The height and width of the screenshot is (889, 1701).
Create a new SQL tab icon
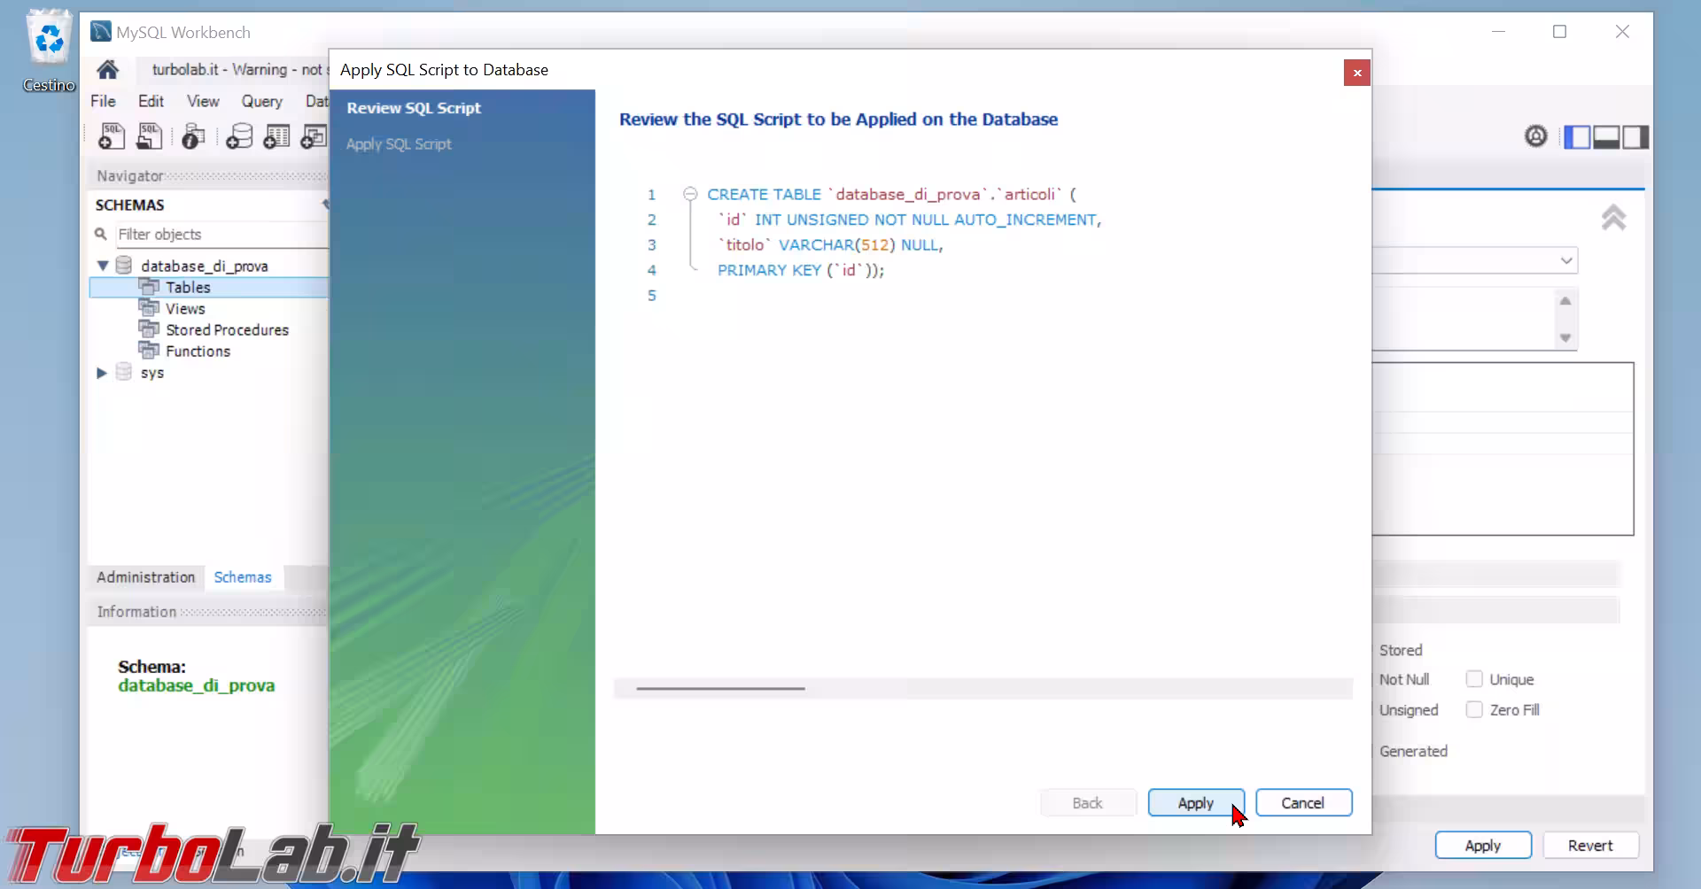tap(112, 135)
